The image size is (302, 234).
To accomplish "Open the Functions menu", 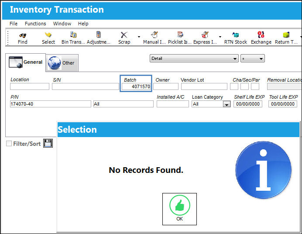I will (35, 24).
